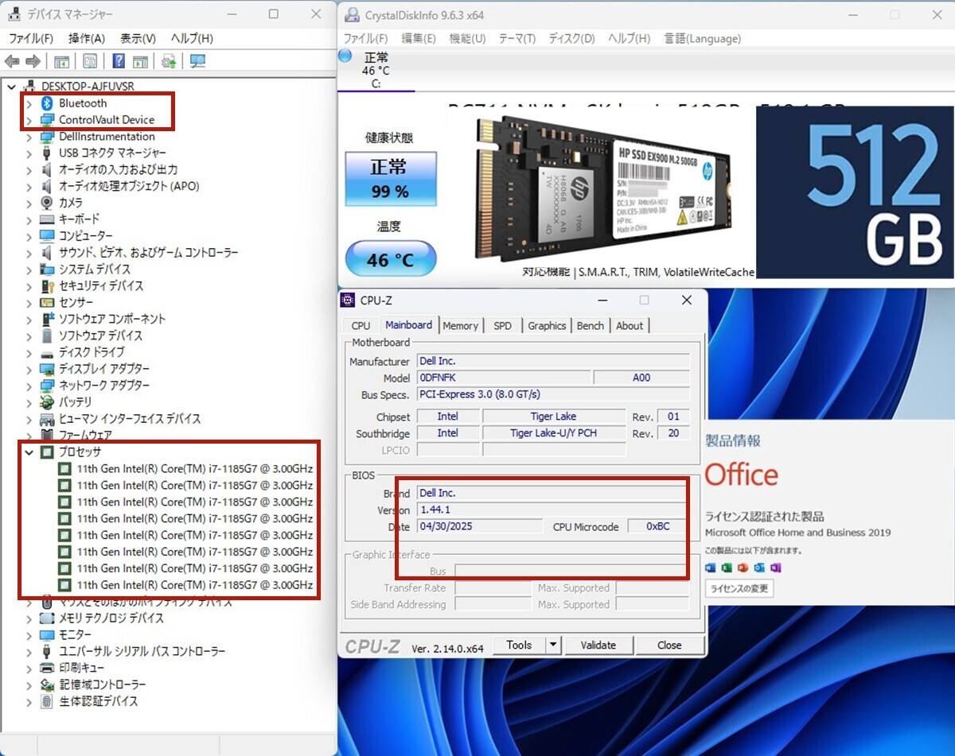
Task: Open 機能(U) menu in CrystalDiskInfo
Action: point(467,38)
